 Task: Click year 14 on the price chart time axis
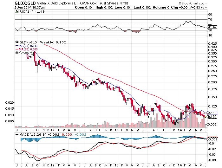[180, 130]
